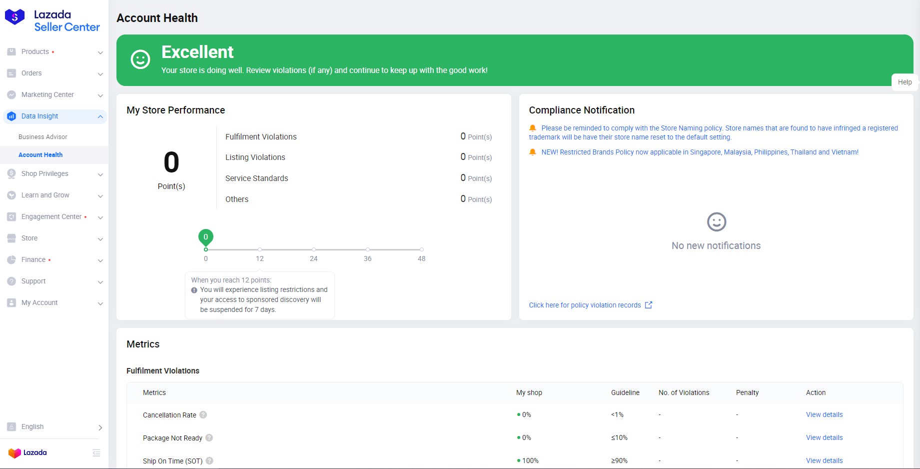Open View details for Cancellation Rate

(x=824, y=414)
